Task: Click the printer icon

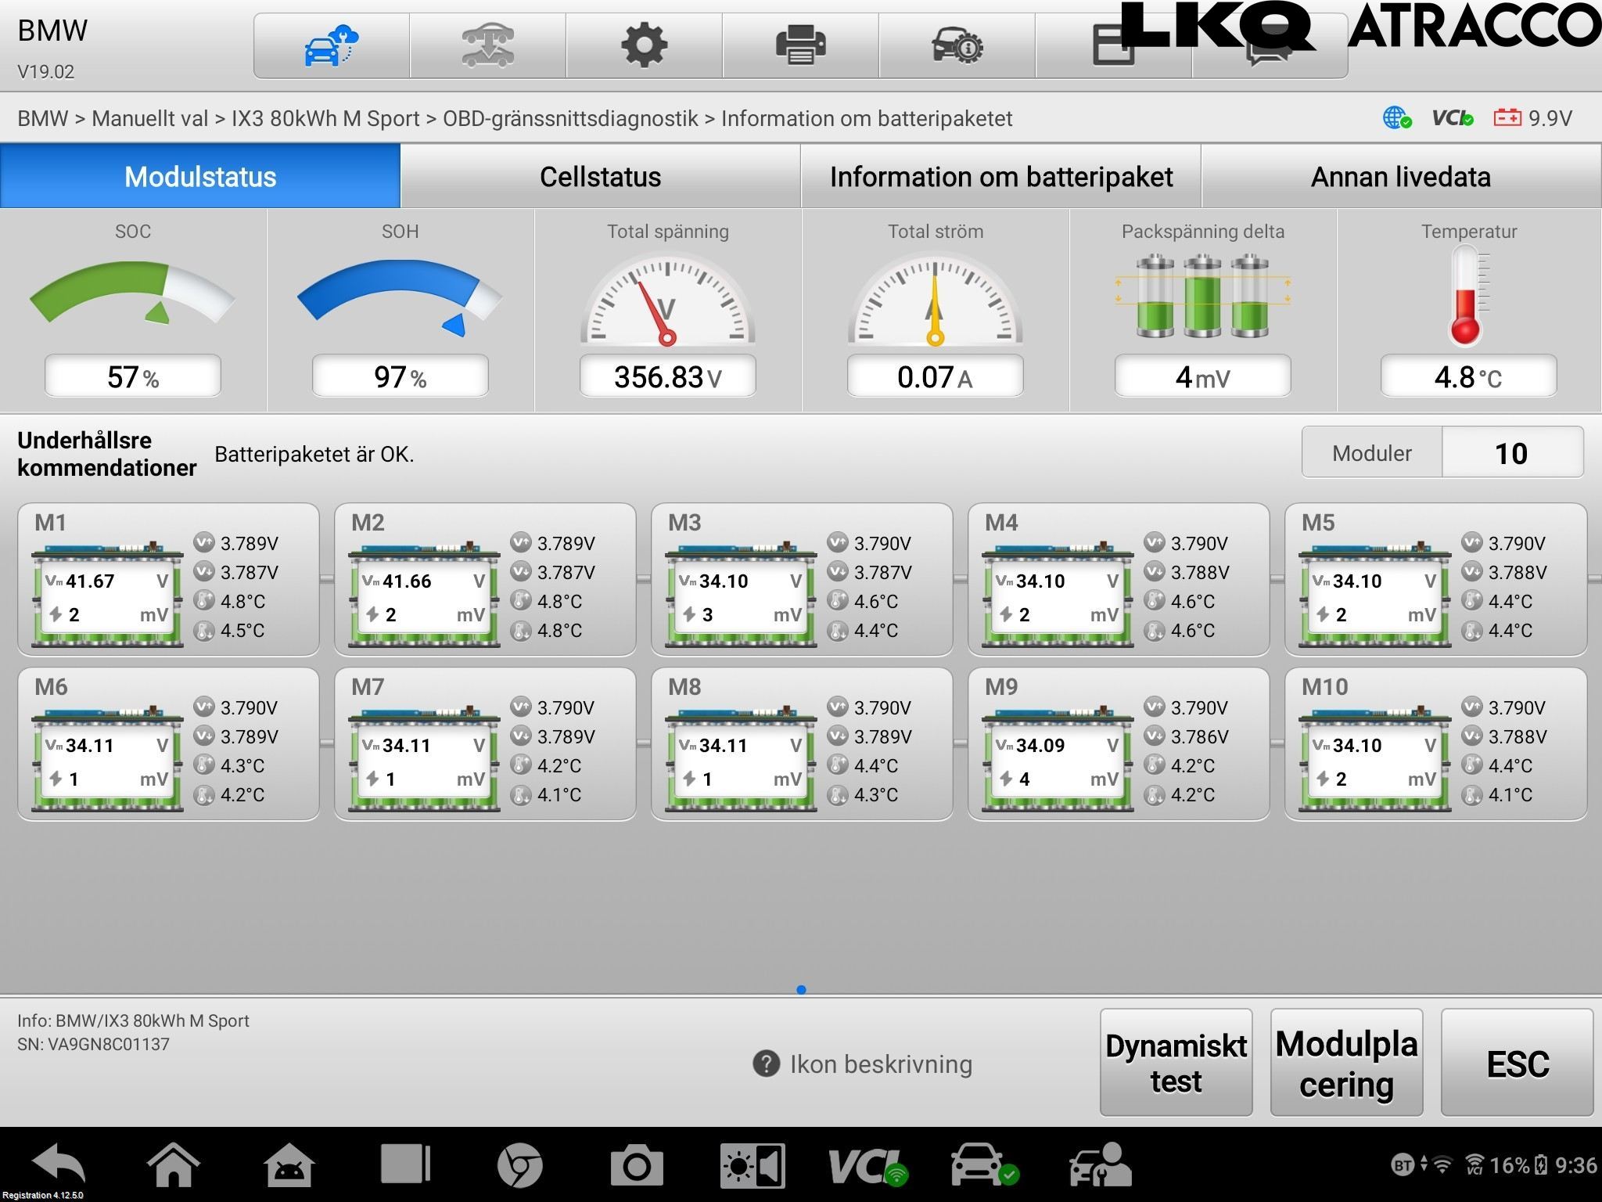Action: 800,45
